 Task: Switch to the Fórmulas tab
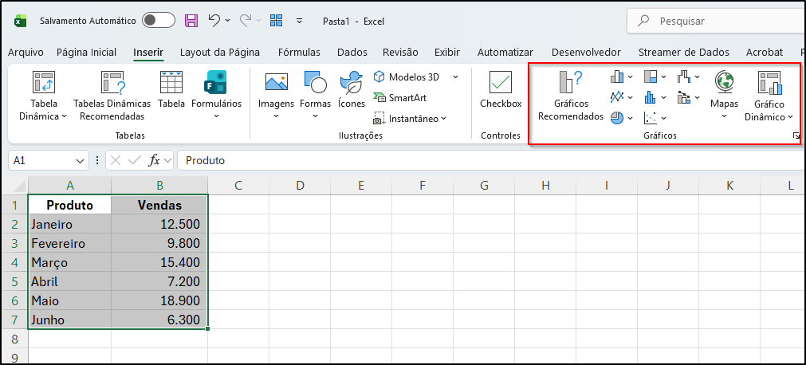pos(299,53)
